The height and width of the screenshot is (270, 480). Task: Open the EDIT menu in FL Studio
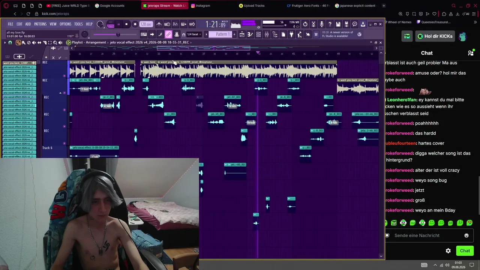tap(19, 24)
